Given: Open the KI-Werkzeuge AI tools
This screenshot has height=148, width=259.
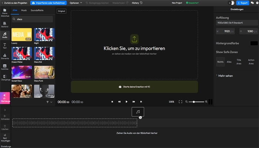Looking at the screenshot, I should point(5,98).
